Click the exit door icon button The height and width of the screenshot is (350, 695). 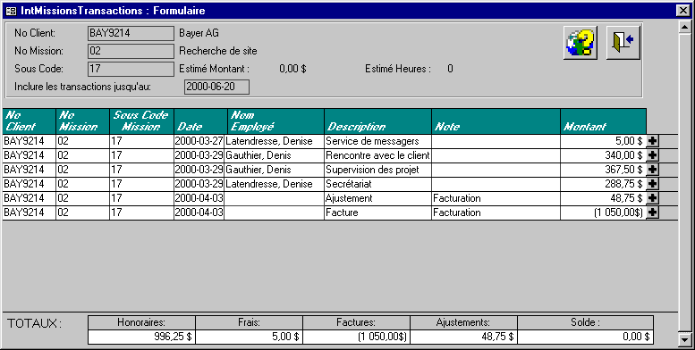623,43
